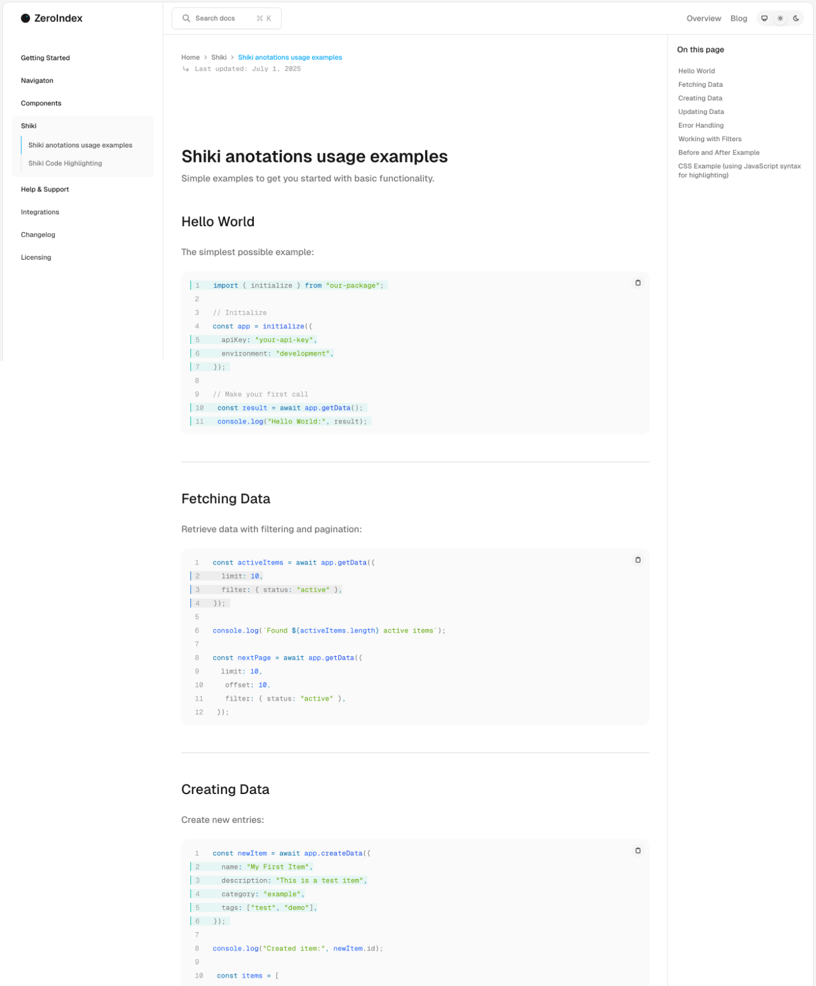Viewport: 816px width, 986px height.
Task: Copy the Fetching Data code block
Action: tap(638, 560)
